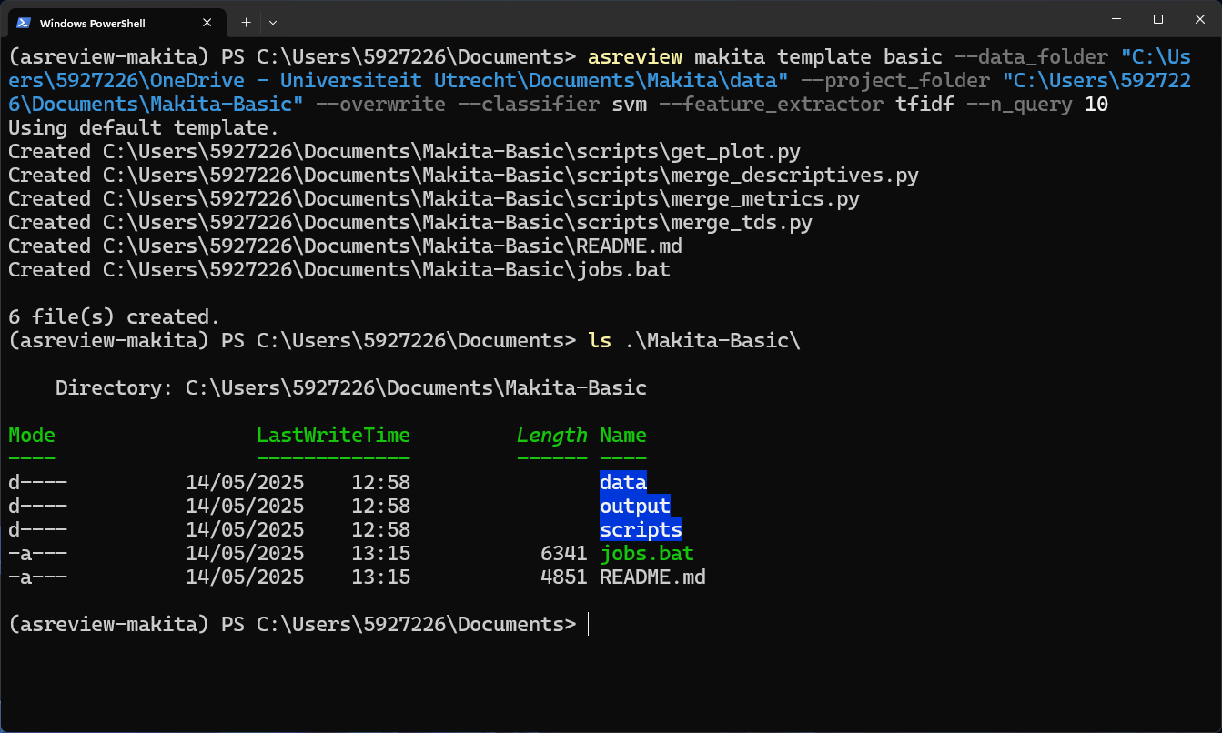Viewport: 1222px width, 733px height.
Task: Select the Windows PowerShell tab
Action: pos(116,23)
